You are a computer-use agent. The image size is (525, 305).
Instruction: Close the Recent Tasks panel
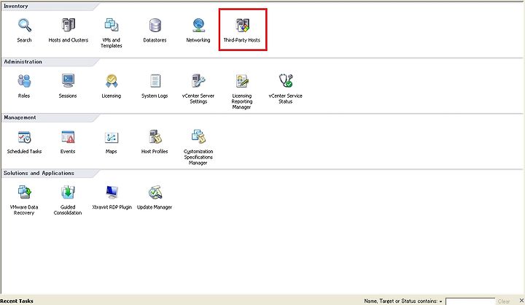pyautogui.click(x=521, y=301)
